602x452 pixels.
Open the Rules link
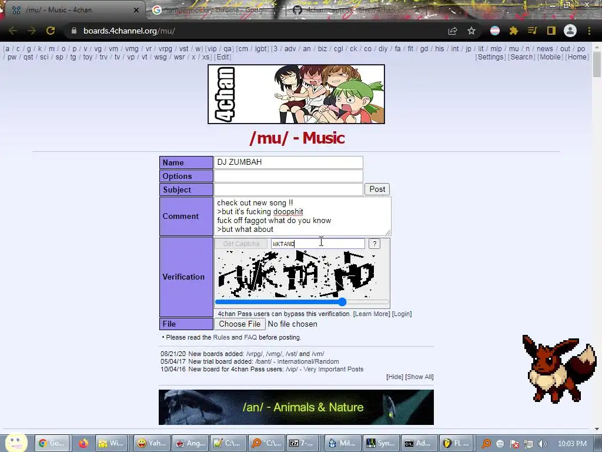point(221,337)
